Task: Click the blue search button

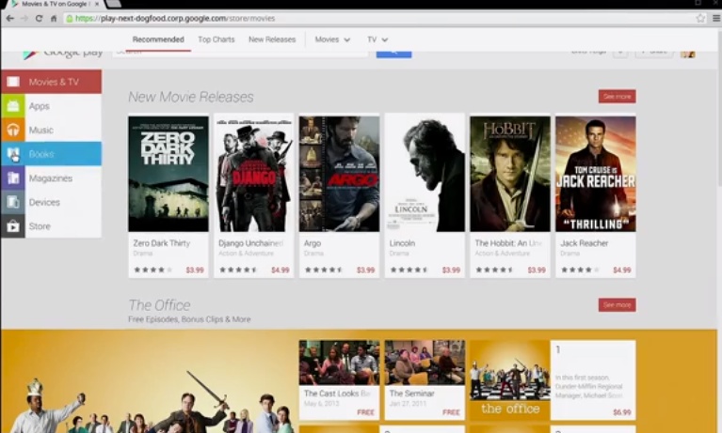Action: coord(393,54)
